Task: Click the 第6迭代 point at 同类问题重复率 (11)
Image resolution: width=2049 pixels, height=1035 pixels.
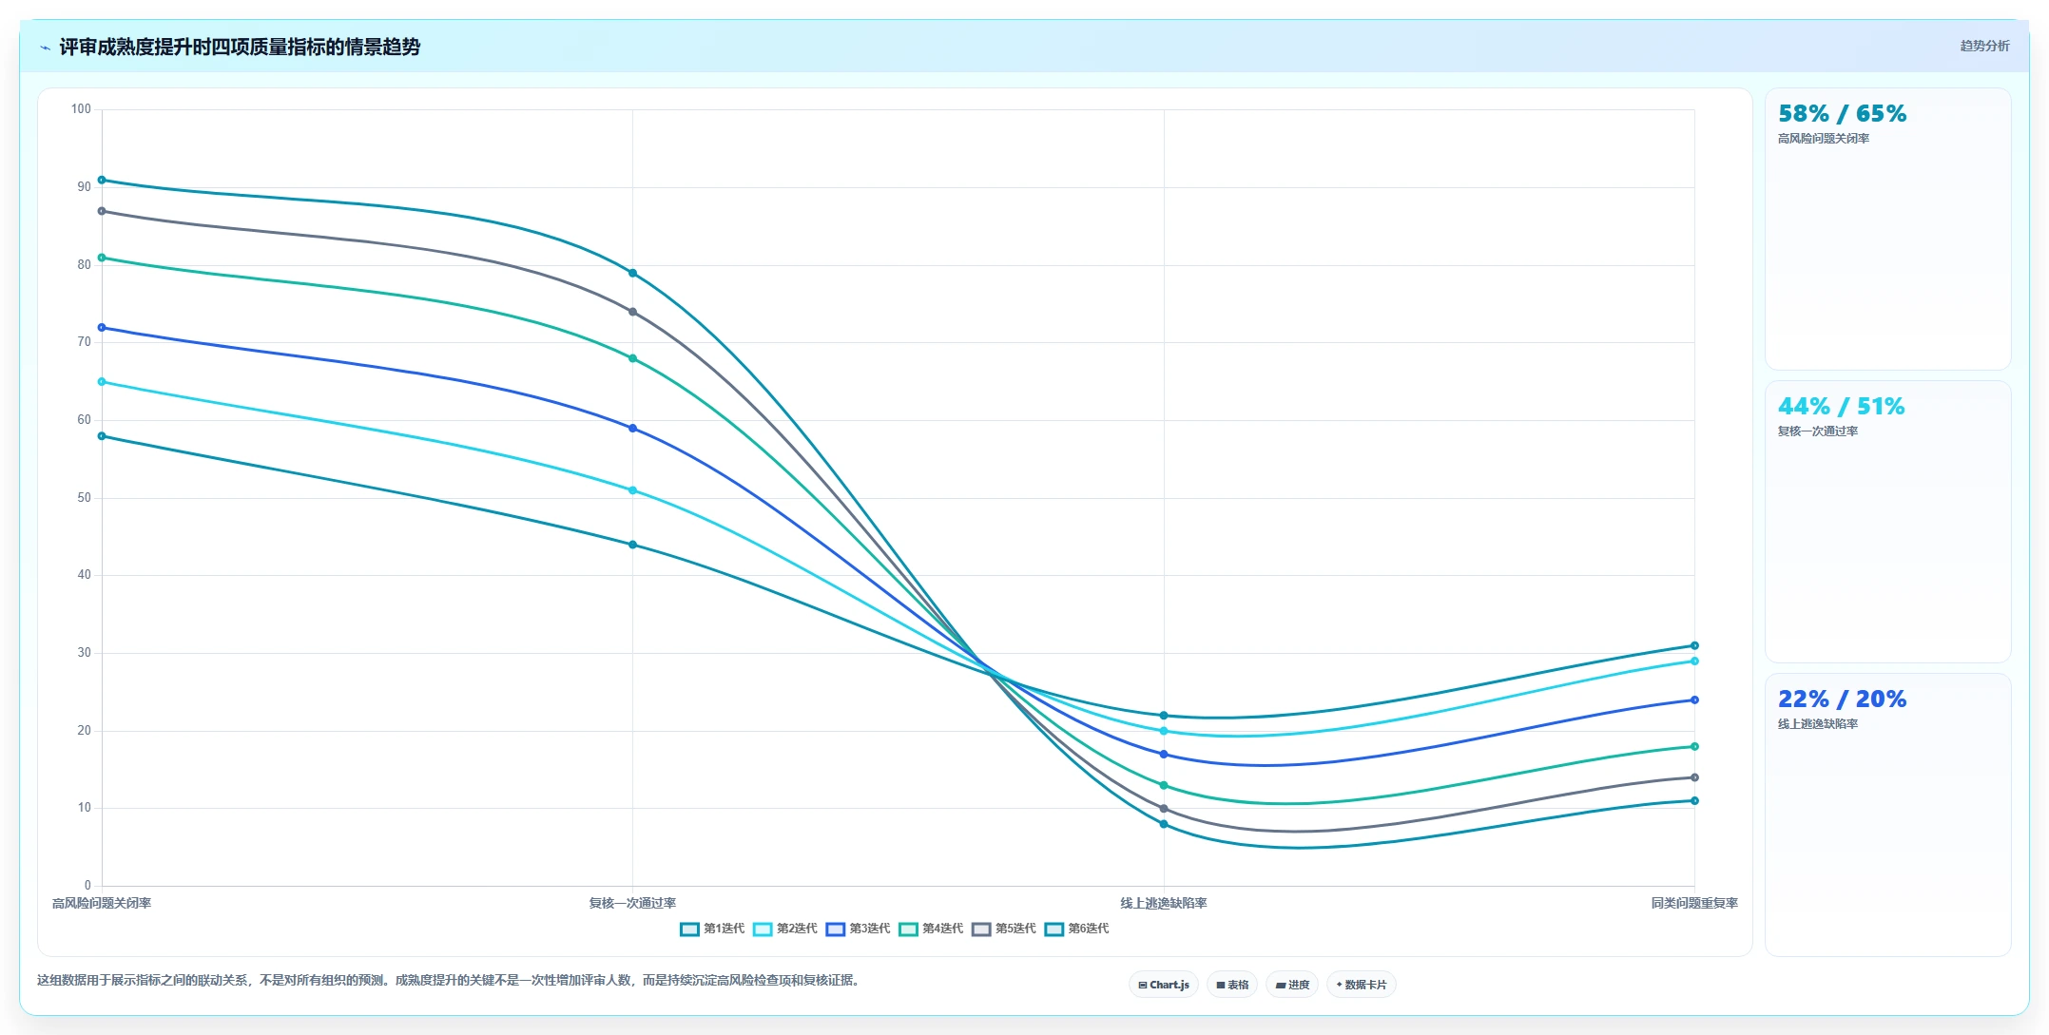Action: (x=1694, y=801)
